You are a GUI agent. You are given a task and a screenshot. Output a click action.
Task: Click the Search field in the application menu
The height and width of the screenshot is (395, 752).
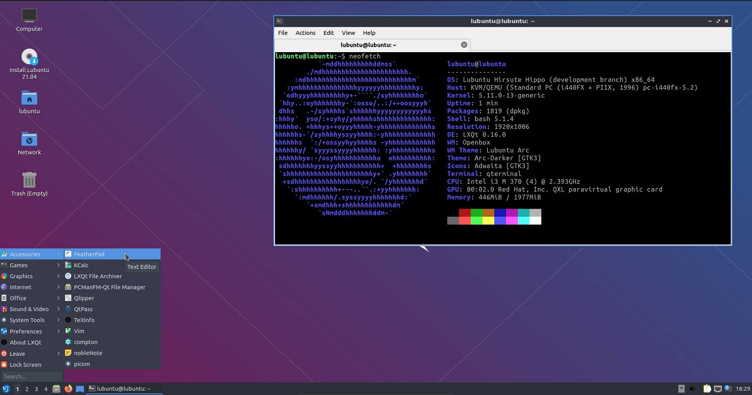[x=32, y=376]
